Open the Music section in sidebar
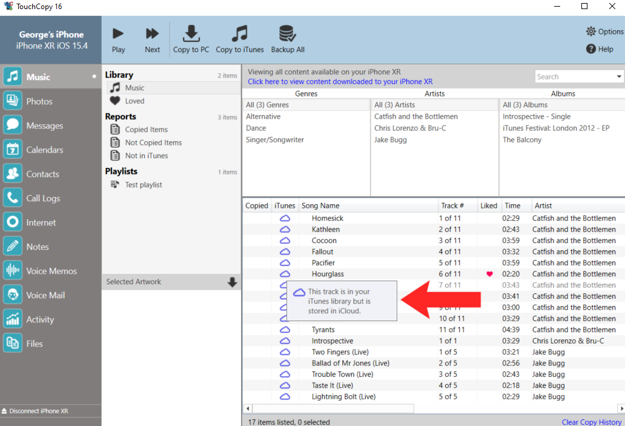This screenshot has height=426, width=625. coord(51,76)
